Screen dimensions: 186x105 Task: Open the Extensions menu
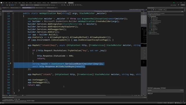tap(39, 3)
